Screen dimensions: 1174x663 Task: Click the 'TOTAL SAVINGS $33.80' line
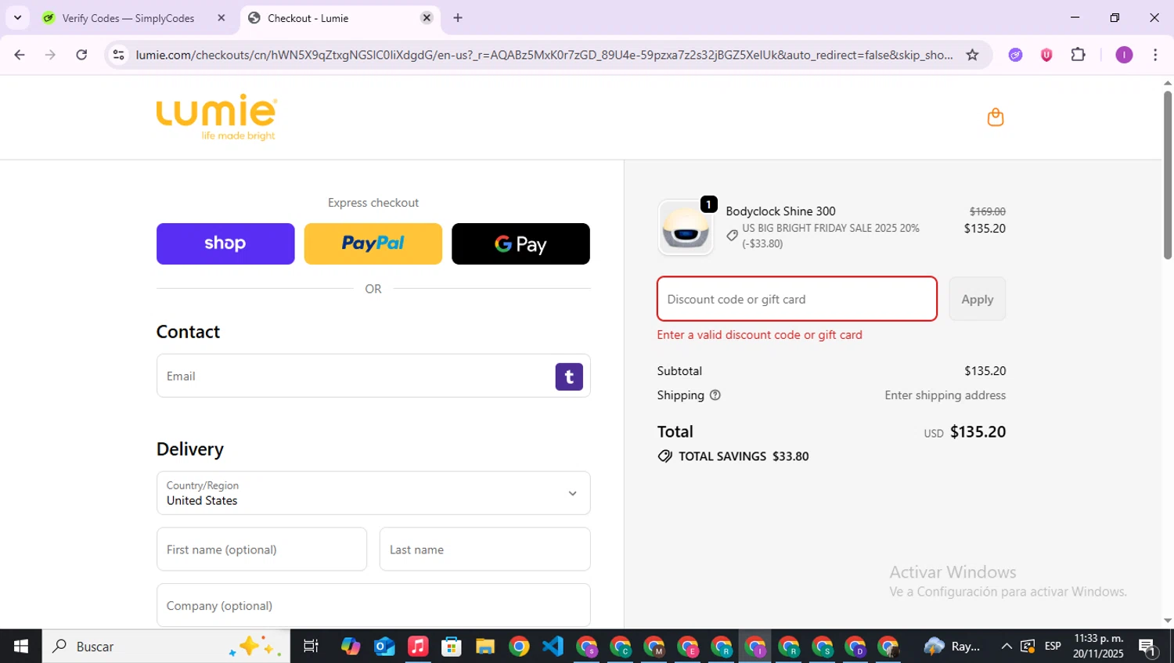coord(733,456)
